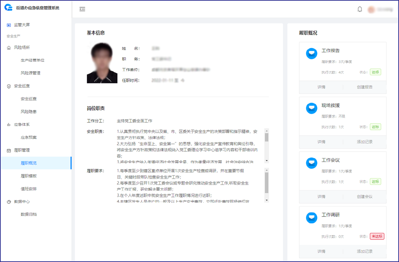This screenshot has width=399, height=262.
Task: Click 履职要求 scrollbar down arrow
Action: (267, 200)
